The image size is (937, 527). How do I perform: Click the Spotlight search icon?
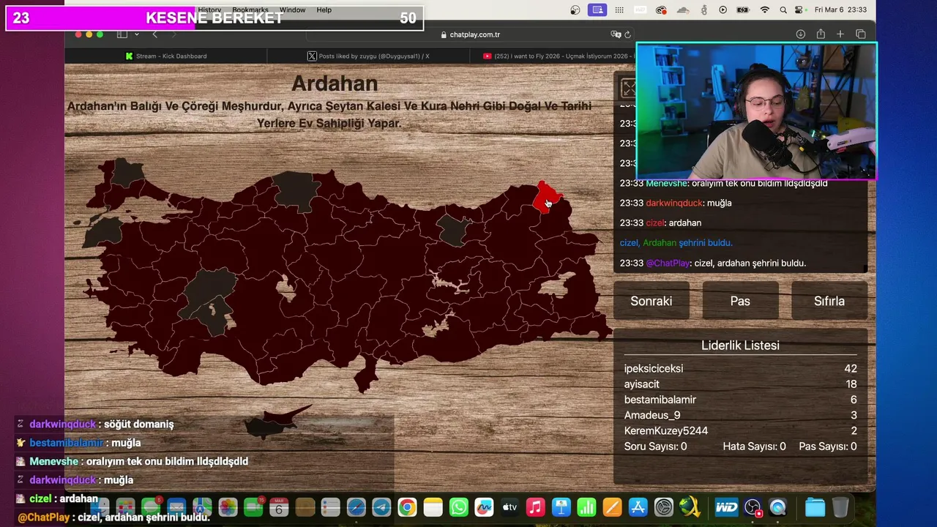click(783, 10)
